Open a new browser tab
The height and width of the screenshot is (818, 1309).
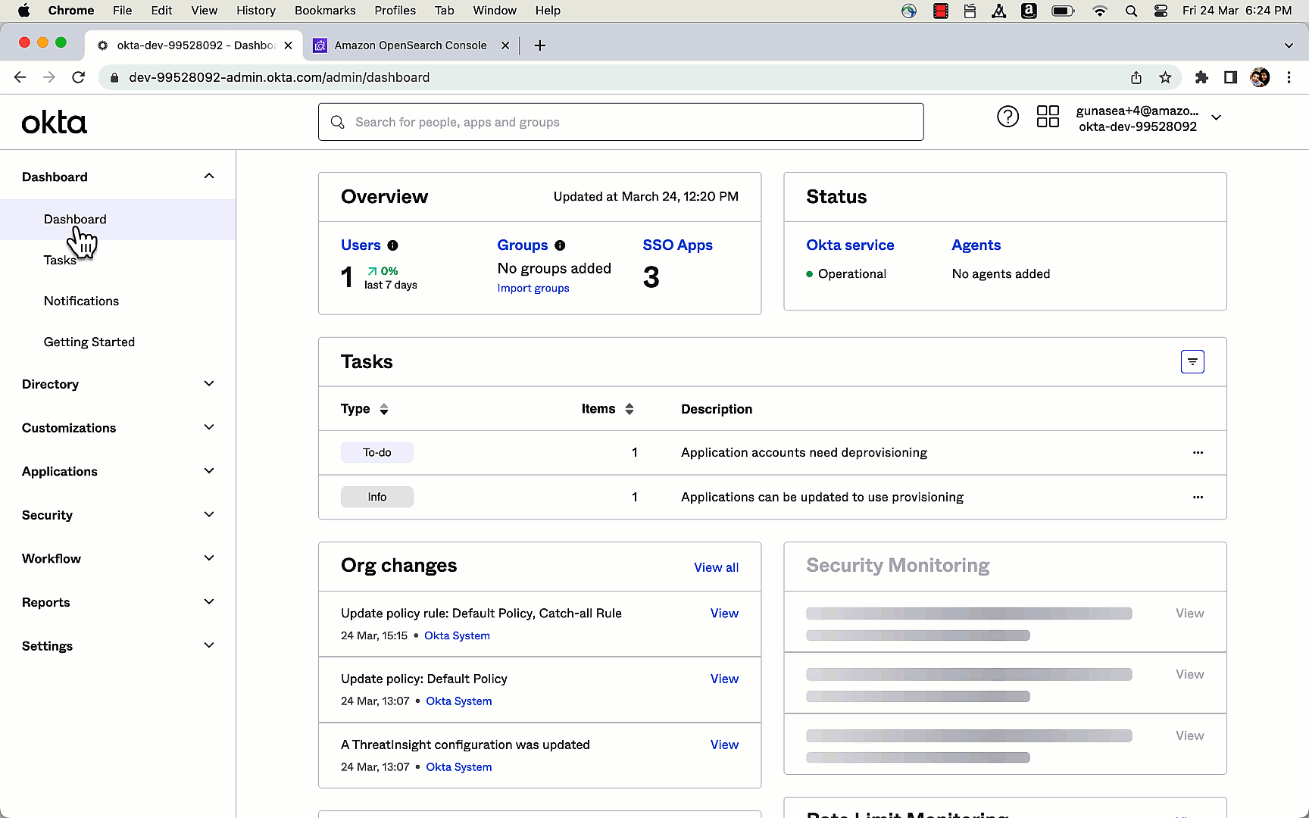pos(539,45)
